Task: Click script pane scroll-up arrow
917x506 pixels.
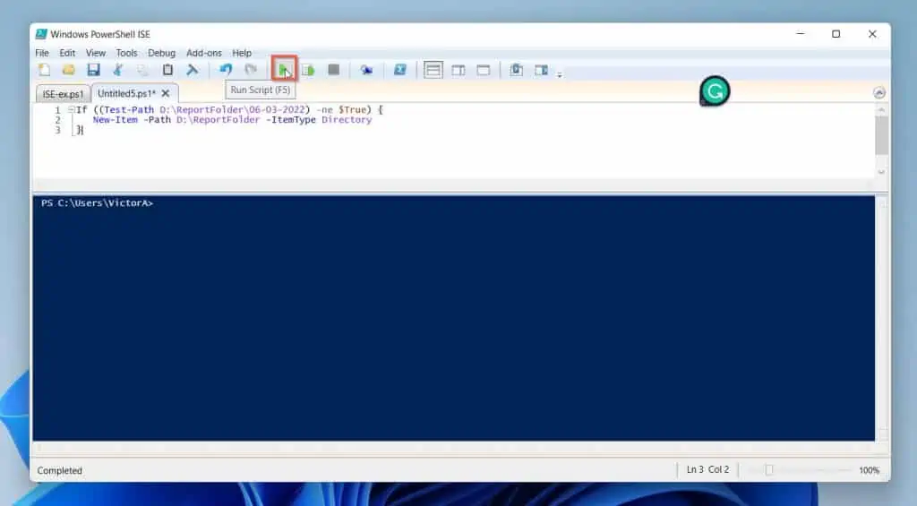Action: pos(881,109)
